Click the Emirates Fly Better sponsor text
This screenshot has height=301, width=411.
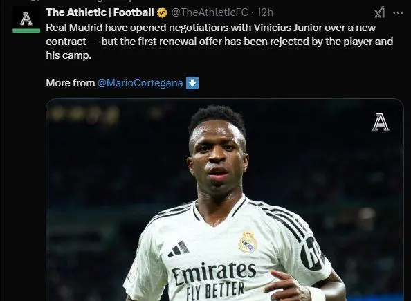[x=214, y=280]
